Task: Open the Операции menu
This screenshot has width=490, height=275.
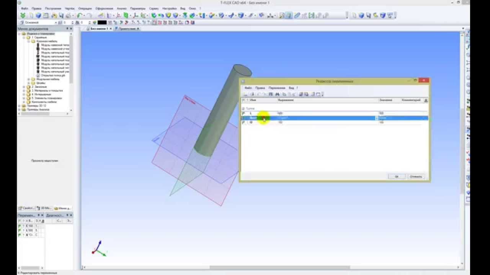Action: point(85,8)
